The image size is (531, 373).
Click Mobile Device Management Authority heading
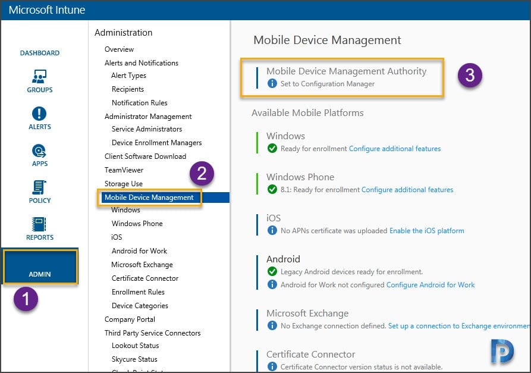(347, 71)
